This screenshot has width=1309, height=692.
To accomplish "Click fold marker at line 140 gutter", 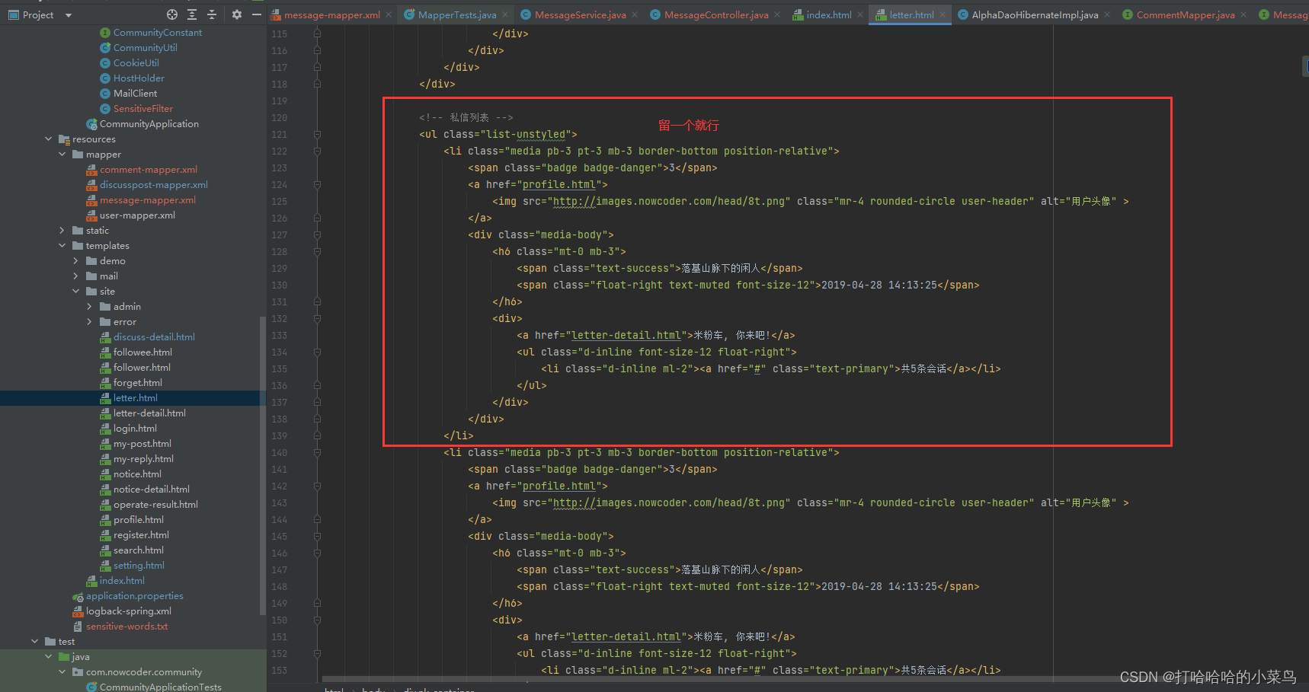I will [x=317, y=452].
